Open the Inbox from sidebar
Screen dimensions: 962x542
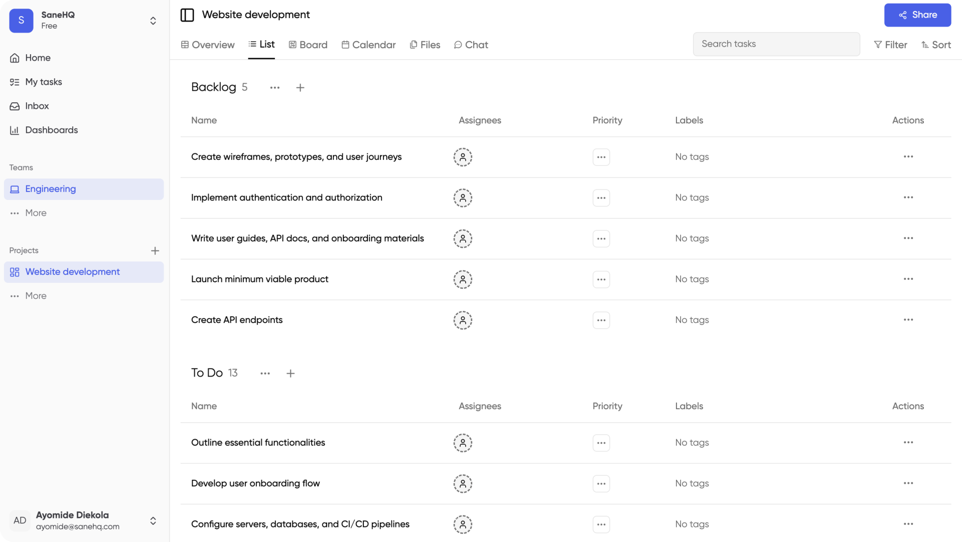pos(37,106)
